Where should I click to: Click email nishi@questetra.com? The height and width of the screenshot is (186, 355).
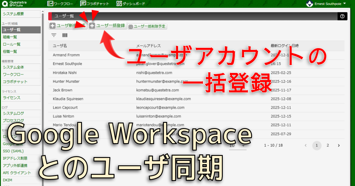pos(154,73)
